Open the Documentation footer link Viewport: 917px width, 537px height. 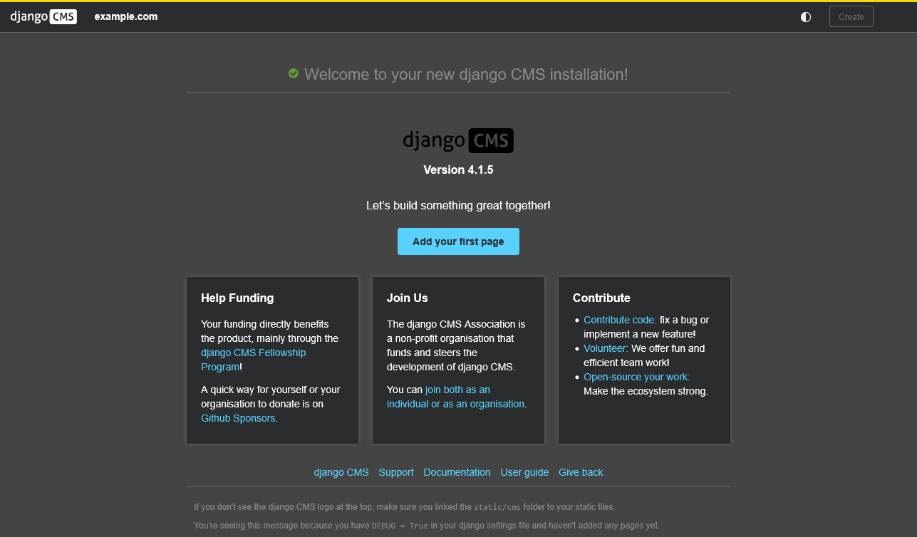(x=457, y=472)
